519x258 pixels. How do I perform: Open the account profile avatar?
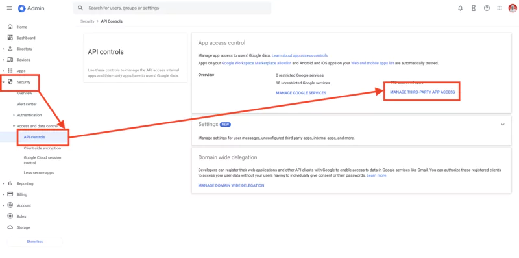[513, 8]
